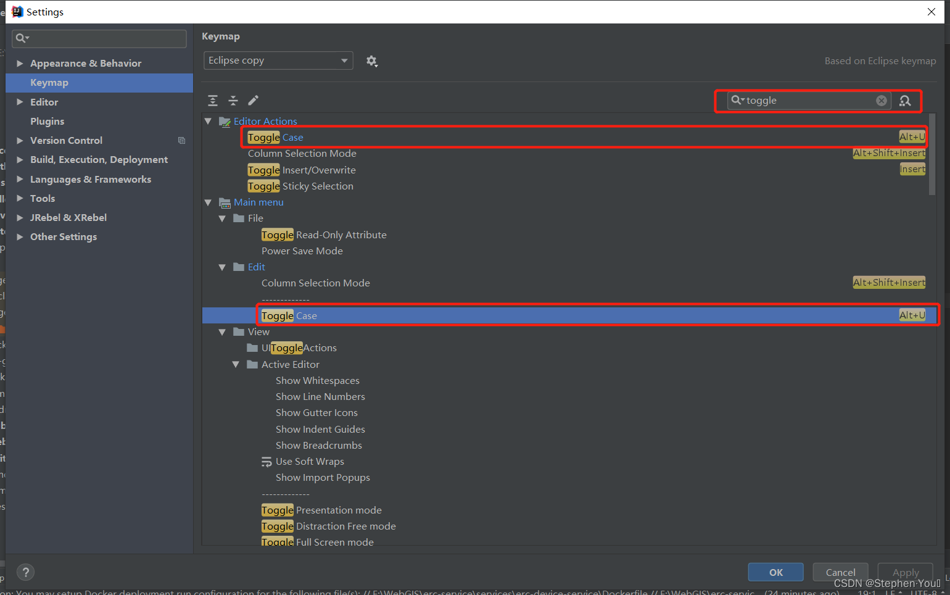
Task: Collapse the Editor Actions group
Action: point(209,122)
